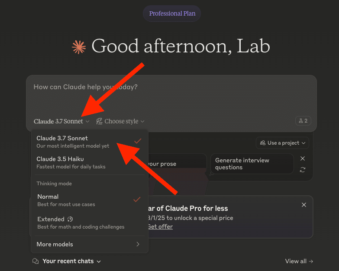Screen dimensions: 339x271
Task: Click the Generate interview questions suggestion
Action: 242,164
